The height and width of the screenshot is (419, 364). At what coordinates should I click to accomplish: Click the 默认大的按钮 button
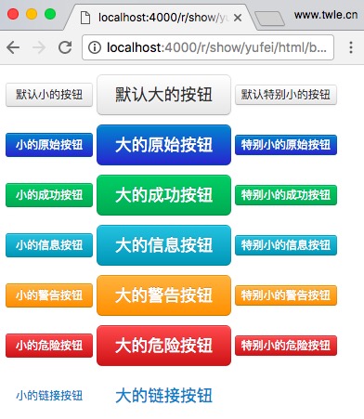(x=163, y=95)
